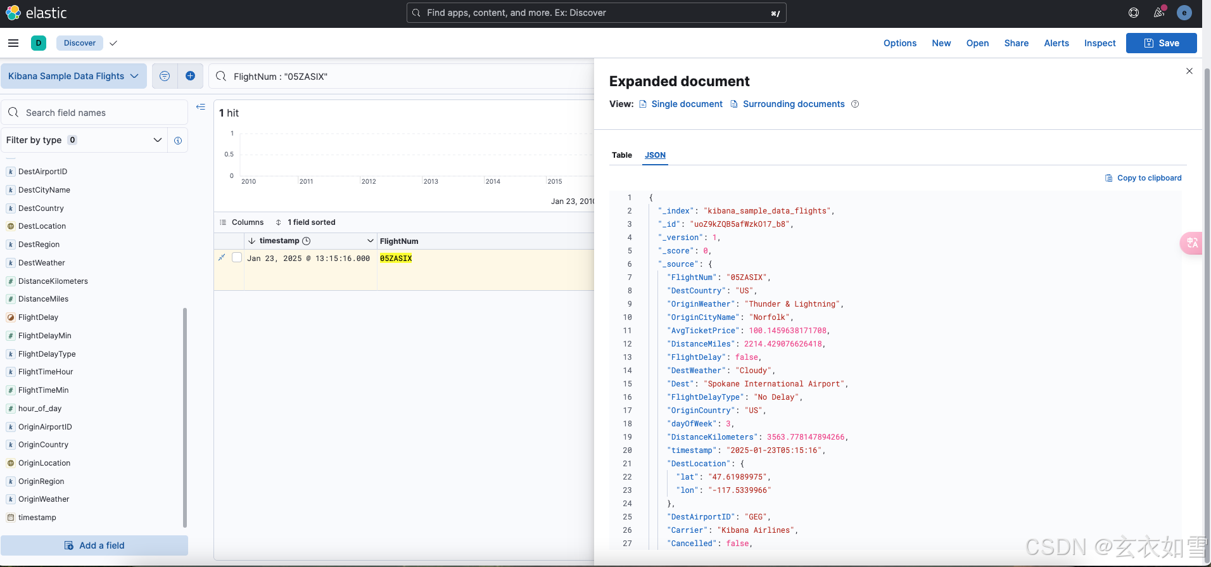Close the Expanded document flyout
This screenshot has width=1211, height=567.
click(x=1189, y=71)
